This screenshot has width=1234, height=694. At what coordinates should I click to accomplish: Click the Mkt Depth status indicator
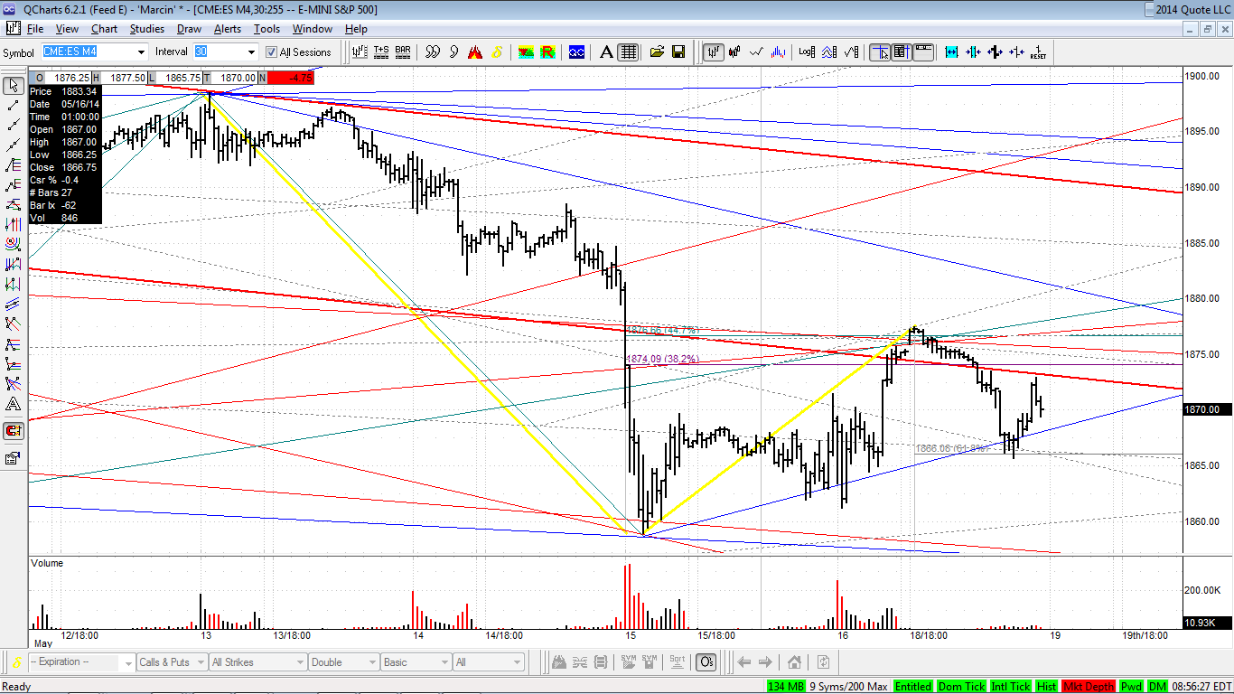(1089, 687)
